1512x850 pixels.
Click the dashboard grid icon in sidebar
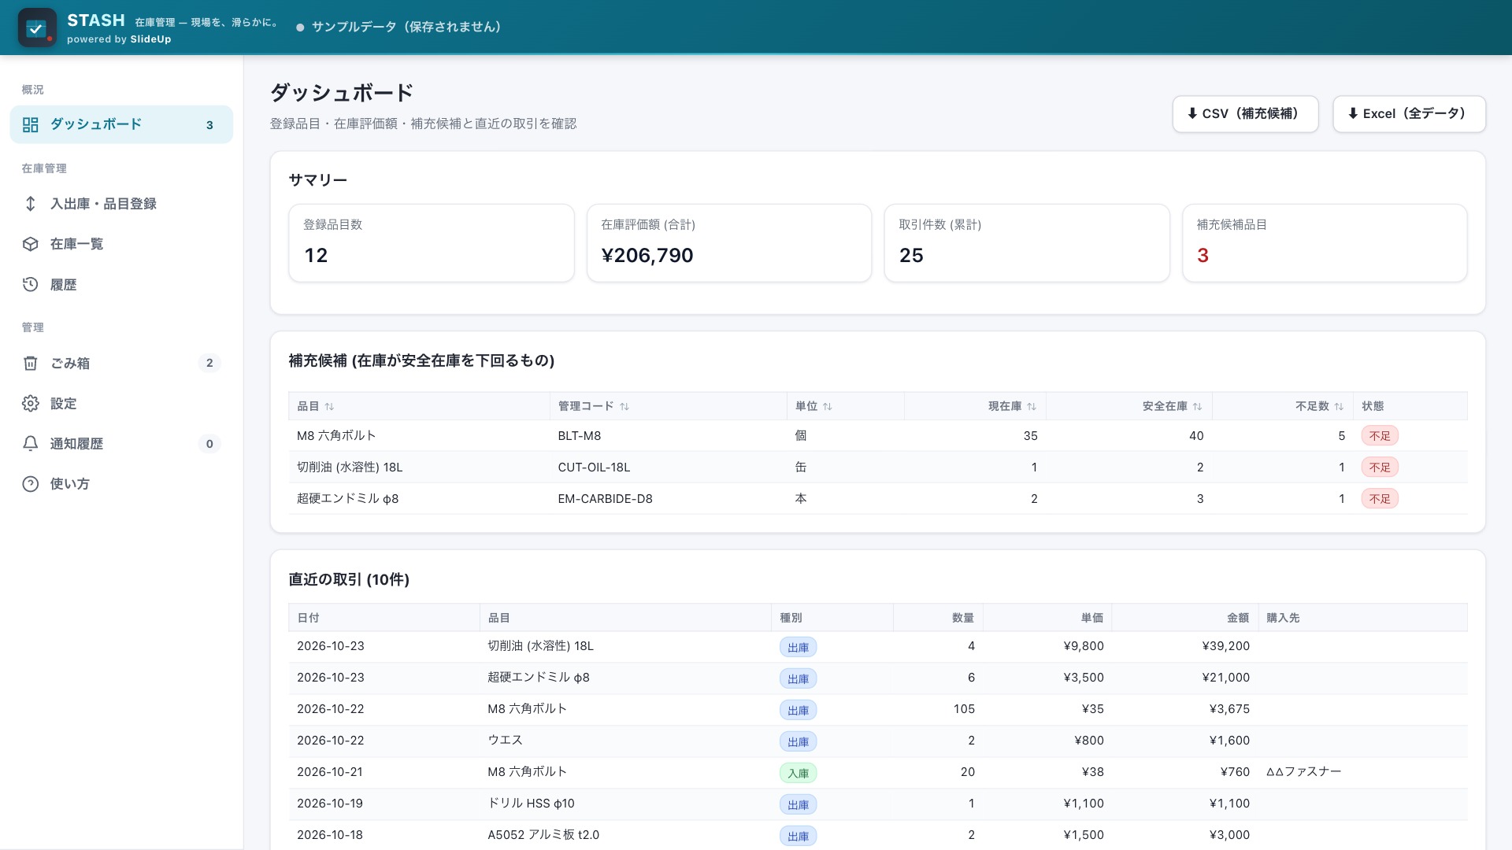31,124
